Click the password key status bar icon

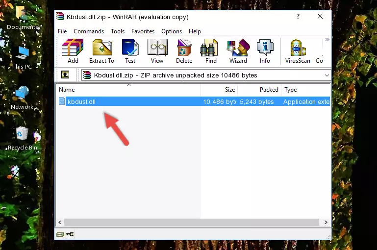70,234
